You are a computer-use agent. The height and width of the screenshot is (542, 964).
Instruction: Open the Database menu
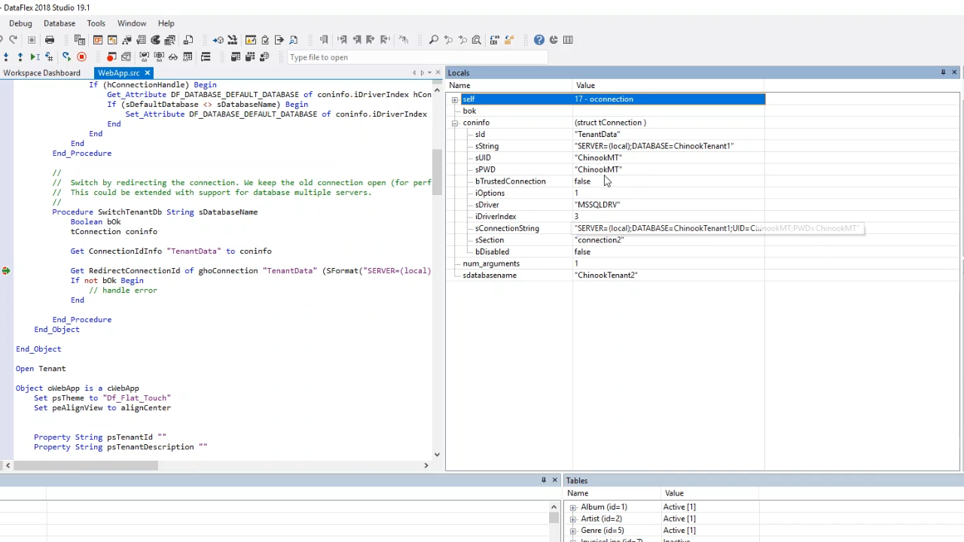(59, 23)
